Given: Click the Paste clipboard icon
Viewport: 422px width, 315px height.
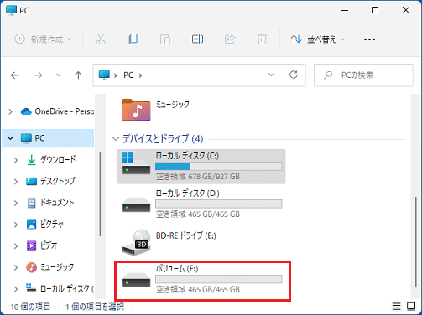Looking at the screenshot, I should [165, 39].
